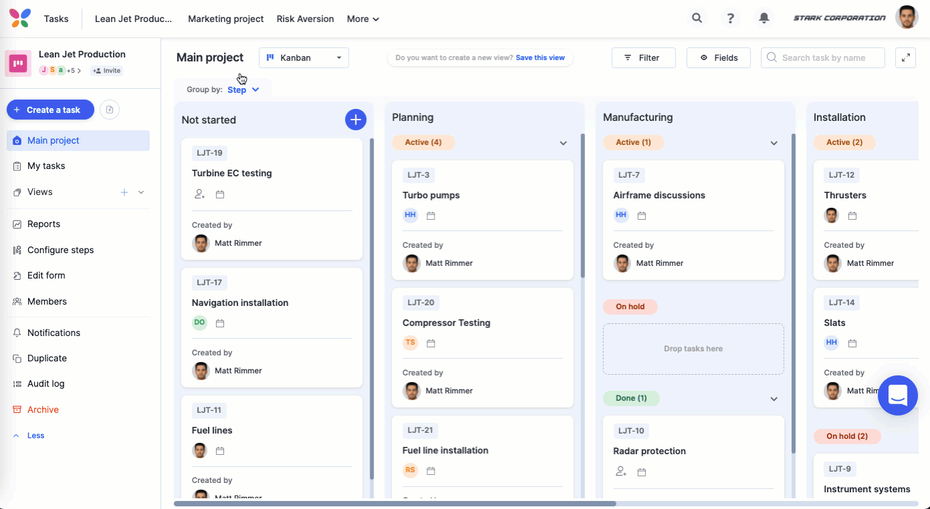Set due date for Navigation installation

click(220, 323)
